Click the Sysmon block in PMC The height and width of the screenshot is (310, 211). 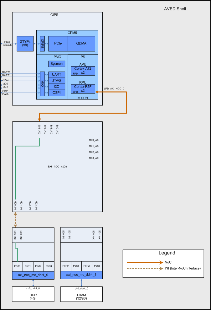coord(57,64)
